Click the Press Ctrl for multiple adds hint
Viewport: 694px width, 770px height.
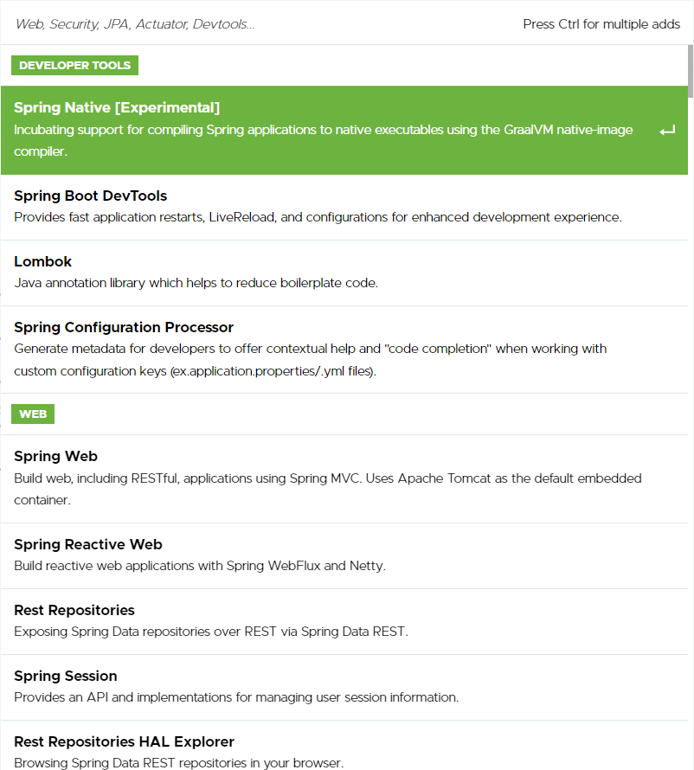pos(601,24)
